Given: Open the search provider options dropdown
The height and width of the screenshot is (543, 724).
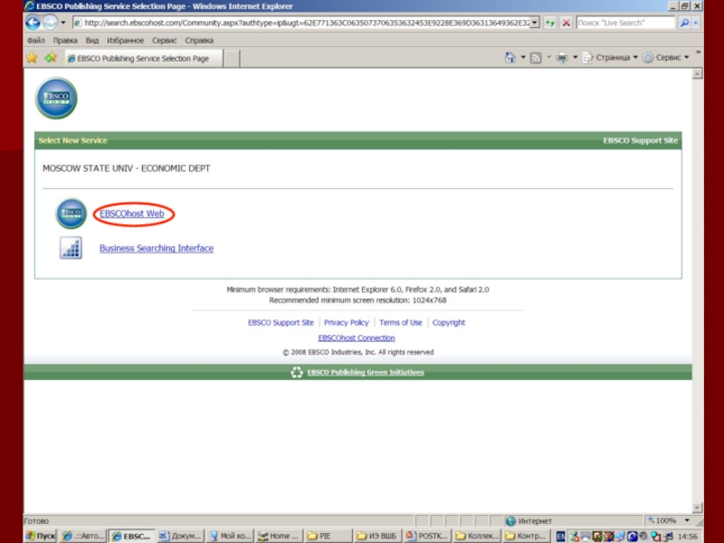Looking at the screenshot, I should pos(696,23).
